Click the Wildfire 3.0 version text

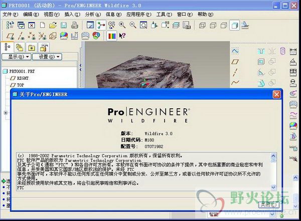pyautogui.click(x=159, y=133)
